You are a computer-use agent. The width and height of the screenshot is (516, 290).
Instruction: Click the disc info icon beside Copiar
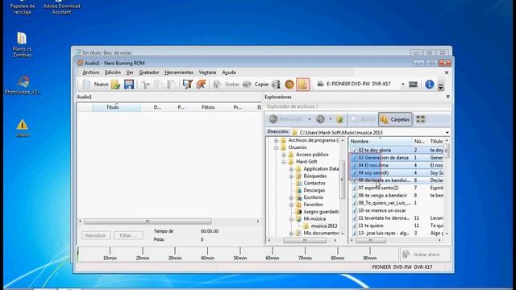pyautogui.click(x=276, y=84)
